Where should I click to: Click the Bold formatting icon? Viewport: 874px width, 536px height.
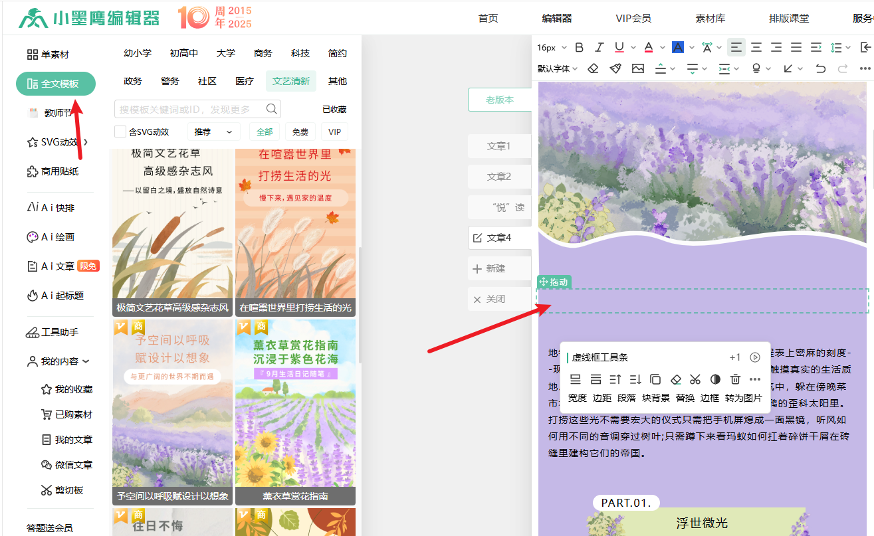click(x=579, y=47)
